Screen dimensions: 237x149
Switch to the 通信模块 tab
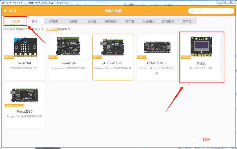(x=111, y=21)
